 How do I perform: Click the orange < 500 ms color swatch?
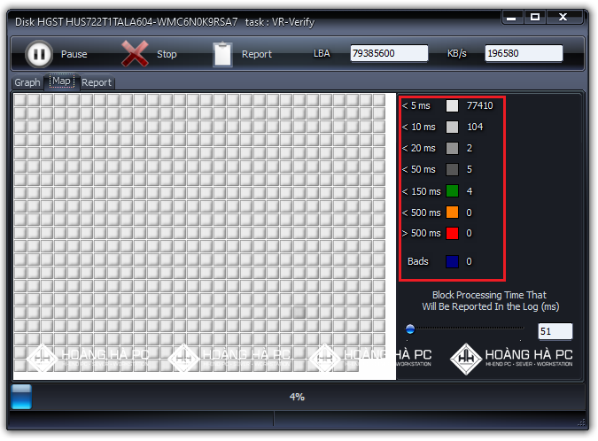click(x=452, y=213)
